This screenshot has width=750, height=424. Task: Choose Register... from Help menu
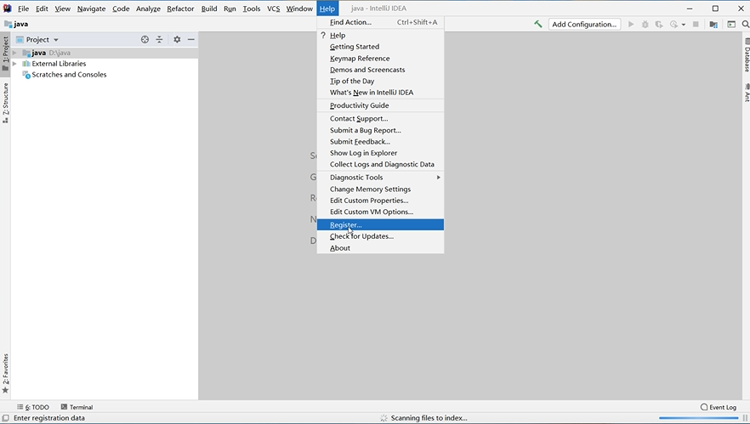pos(380,224)
